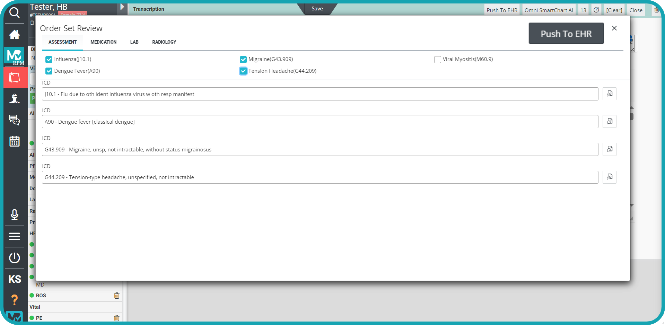Edit the G43.909 Migraine ICD field
Screen dimensions: 665x325
320,149
